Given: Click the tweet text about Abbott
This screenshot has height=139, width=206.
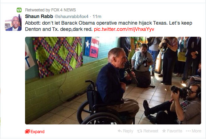Looking at the screenshot, I should (x=109, y=26).
